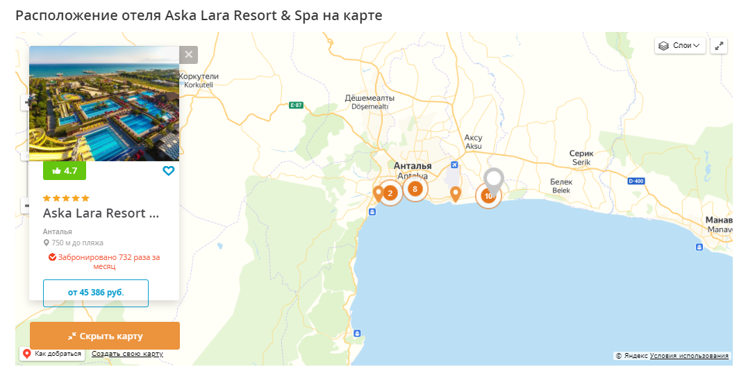Click the cluster marker labeled 8
This screenshot has width=739, height=367.
415,189
